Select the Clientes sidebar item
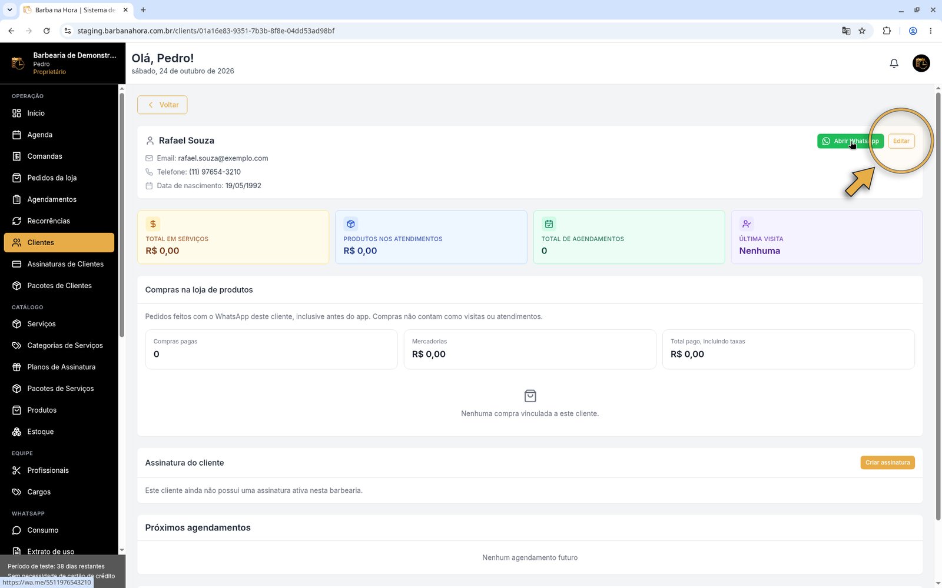Screen dimensions: 942x588 coord(59,242)
